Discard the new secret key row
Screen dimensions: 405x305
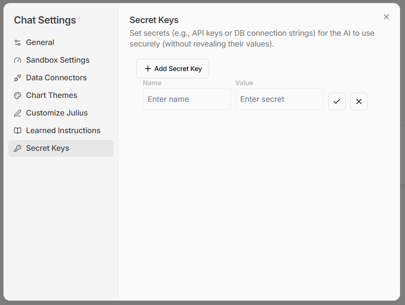pos(359,101)
